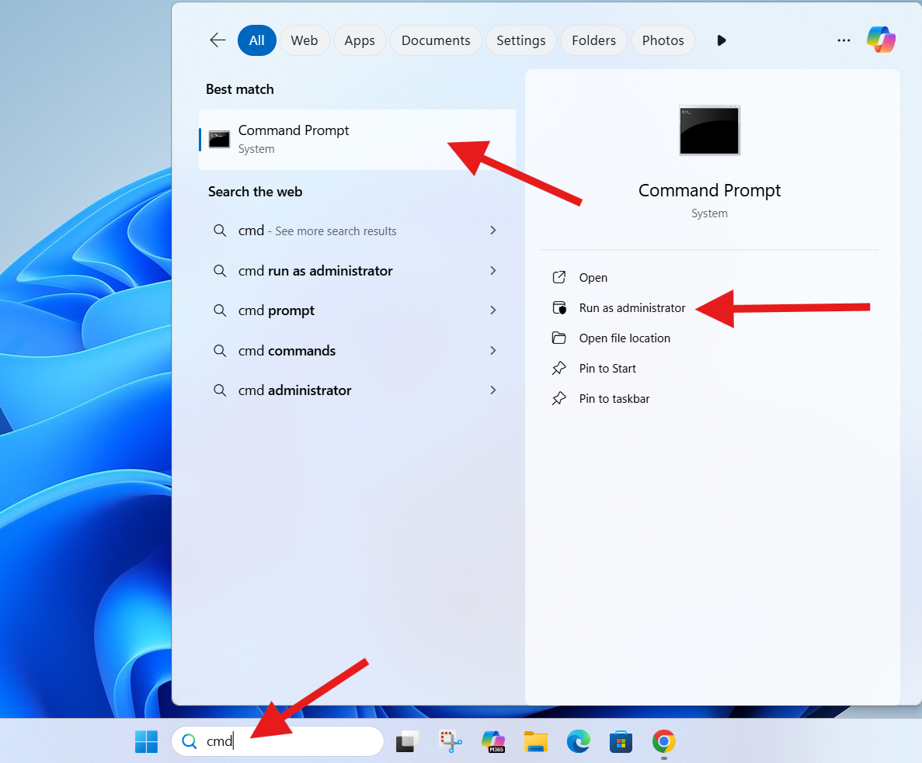
Task: Launch Google Chrome from the taskbar
Action: click(663, 741)
